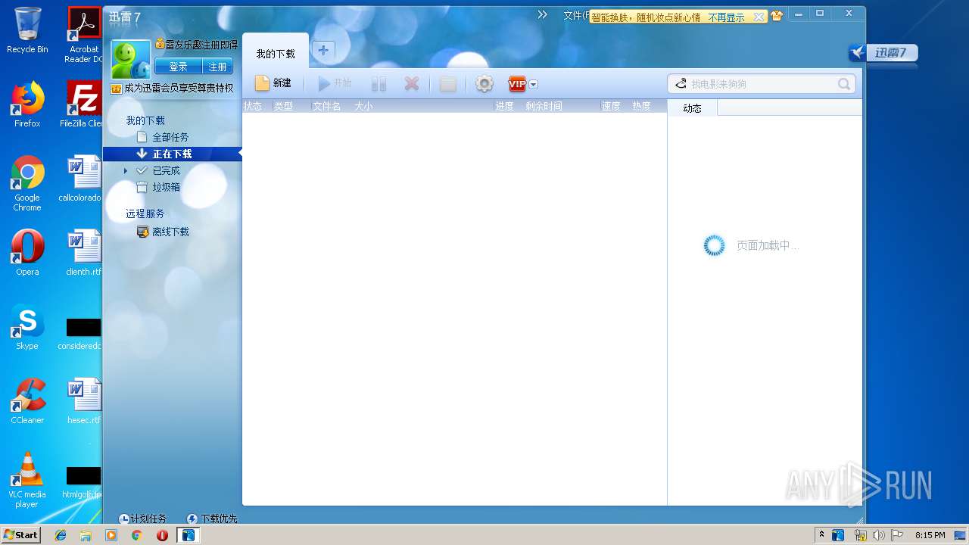This screenshot has width=969, height=545.
Task: Open the 雷友乐趣注册即得 link
Action: click(201, 45)
